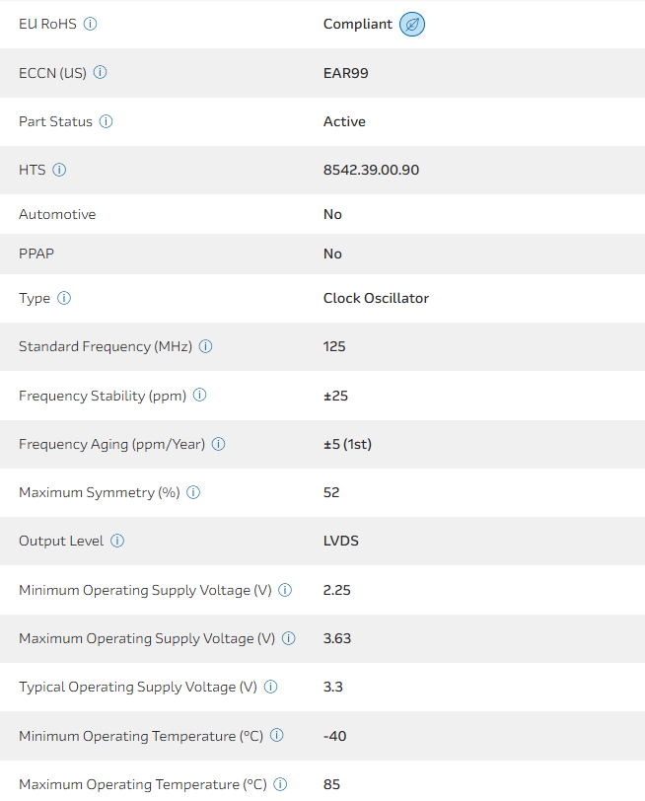Show info for Part Status

(x=107, y=121)
